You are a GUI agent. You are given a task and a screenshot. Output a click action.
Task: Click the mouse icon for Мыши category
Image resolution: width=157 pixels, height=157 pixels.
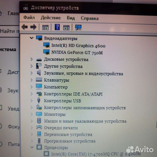tap(39, 120)
